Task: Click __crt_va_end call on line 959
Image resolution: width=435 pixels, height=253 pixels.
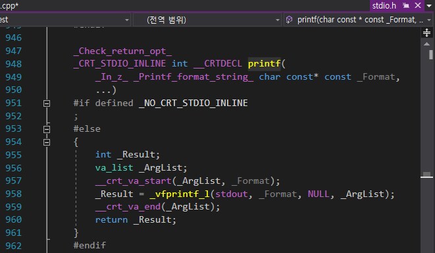Action: (128, 207)
